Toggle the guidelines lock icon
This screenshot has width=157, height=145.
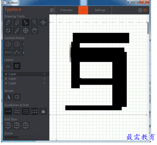tap(43, 111)
